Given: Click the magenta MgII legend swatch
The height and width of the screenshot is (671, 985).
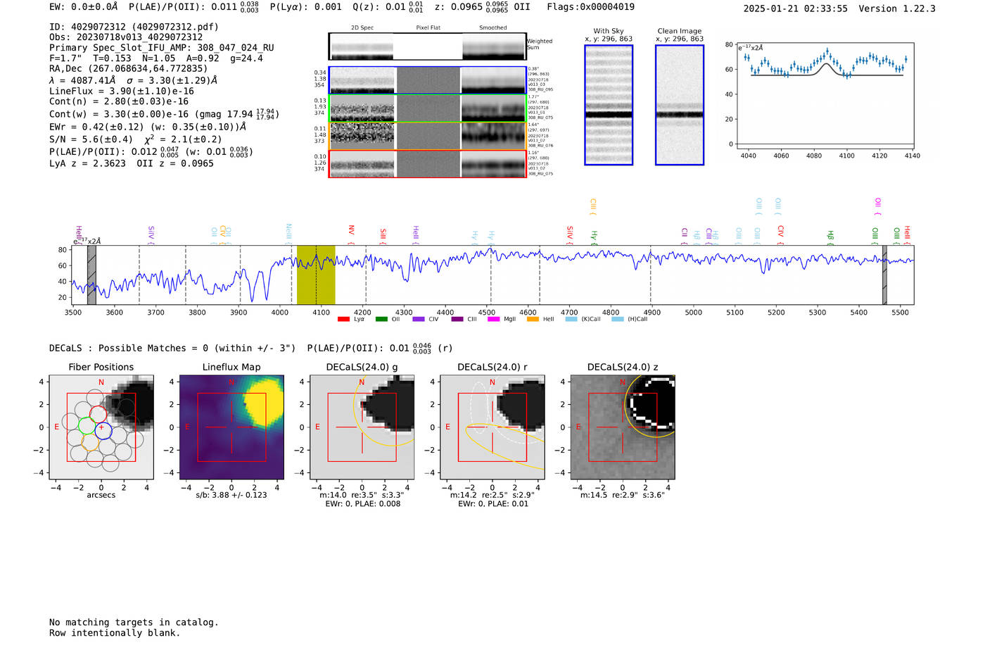Looking at the screenshot, I should pos(493,320).
